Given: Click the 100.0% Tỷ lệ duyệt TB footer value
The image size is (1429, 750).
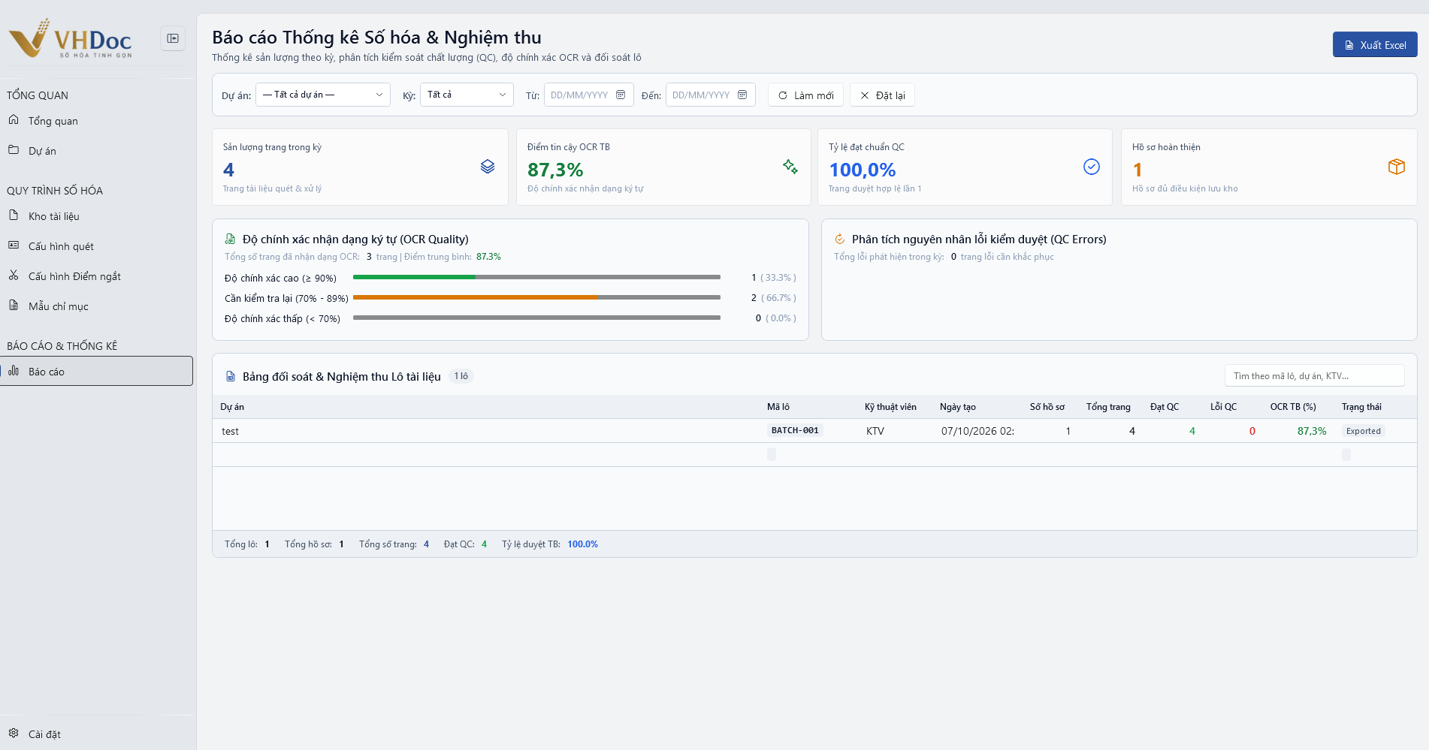Looking at the screenshot, I should [583, 544].
